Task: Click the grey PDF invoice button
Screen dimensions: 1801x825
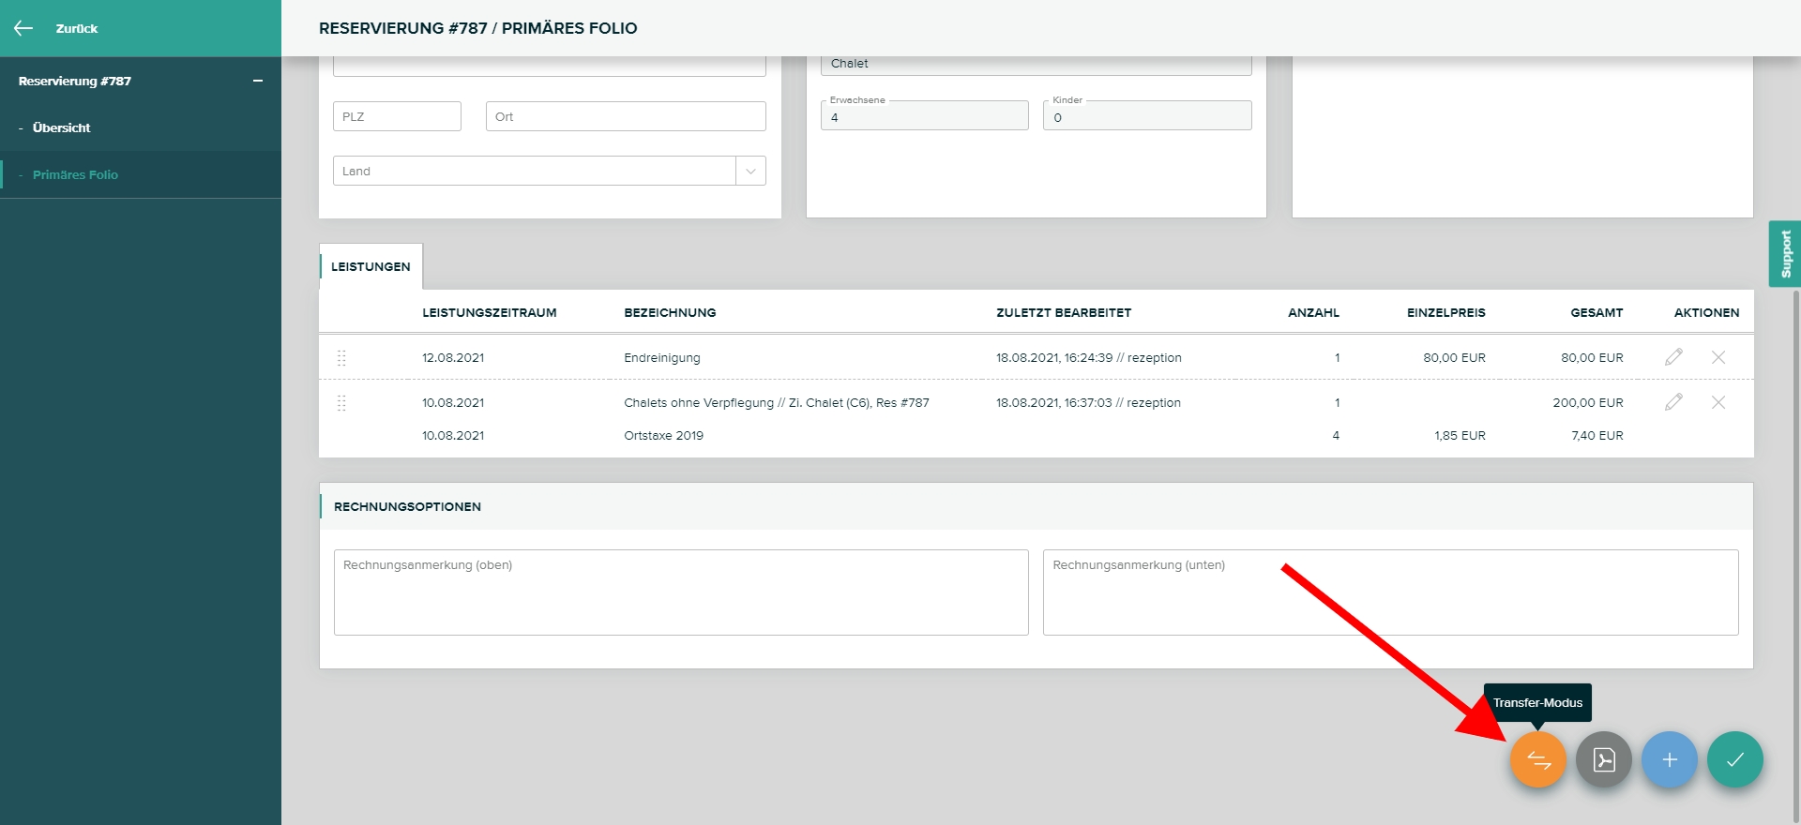Action: click(1603, 759)
